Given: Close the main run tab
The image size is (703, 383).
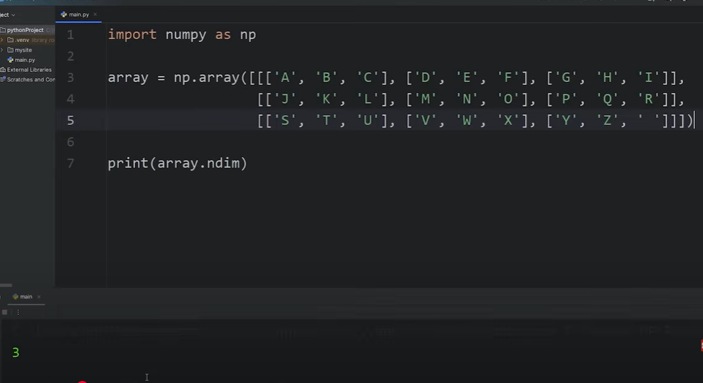Looking at the screenshot, I should point(39,297).
